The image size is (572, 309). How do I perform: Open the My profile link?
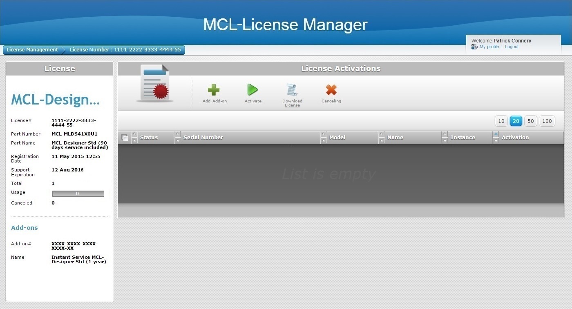[x=489, y=47]
